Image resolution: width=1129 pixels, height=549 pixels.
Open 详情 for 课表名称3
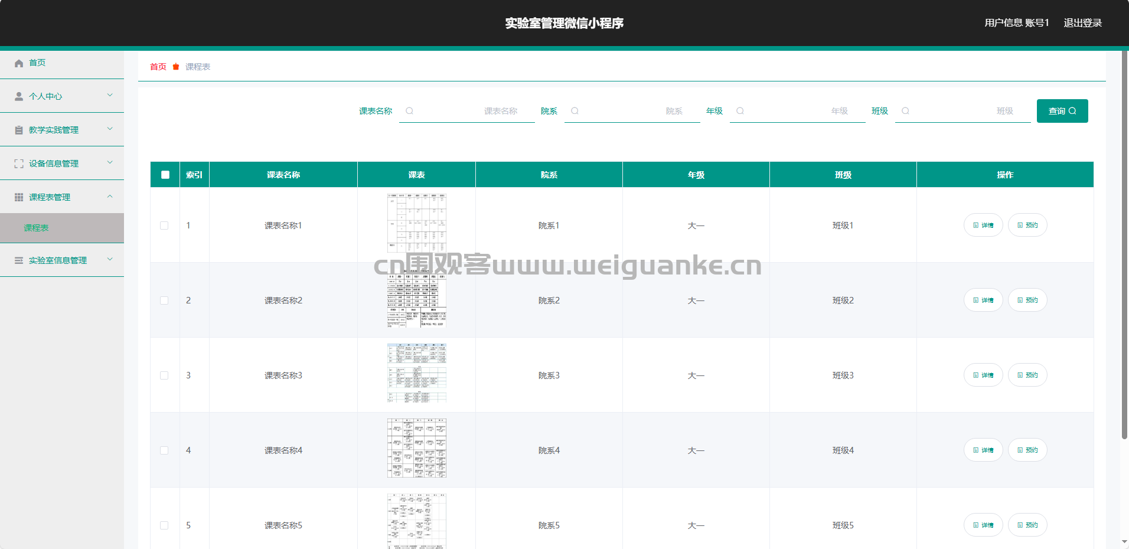coord(983,375)
